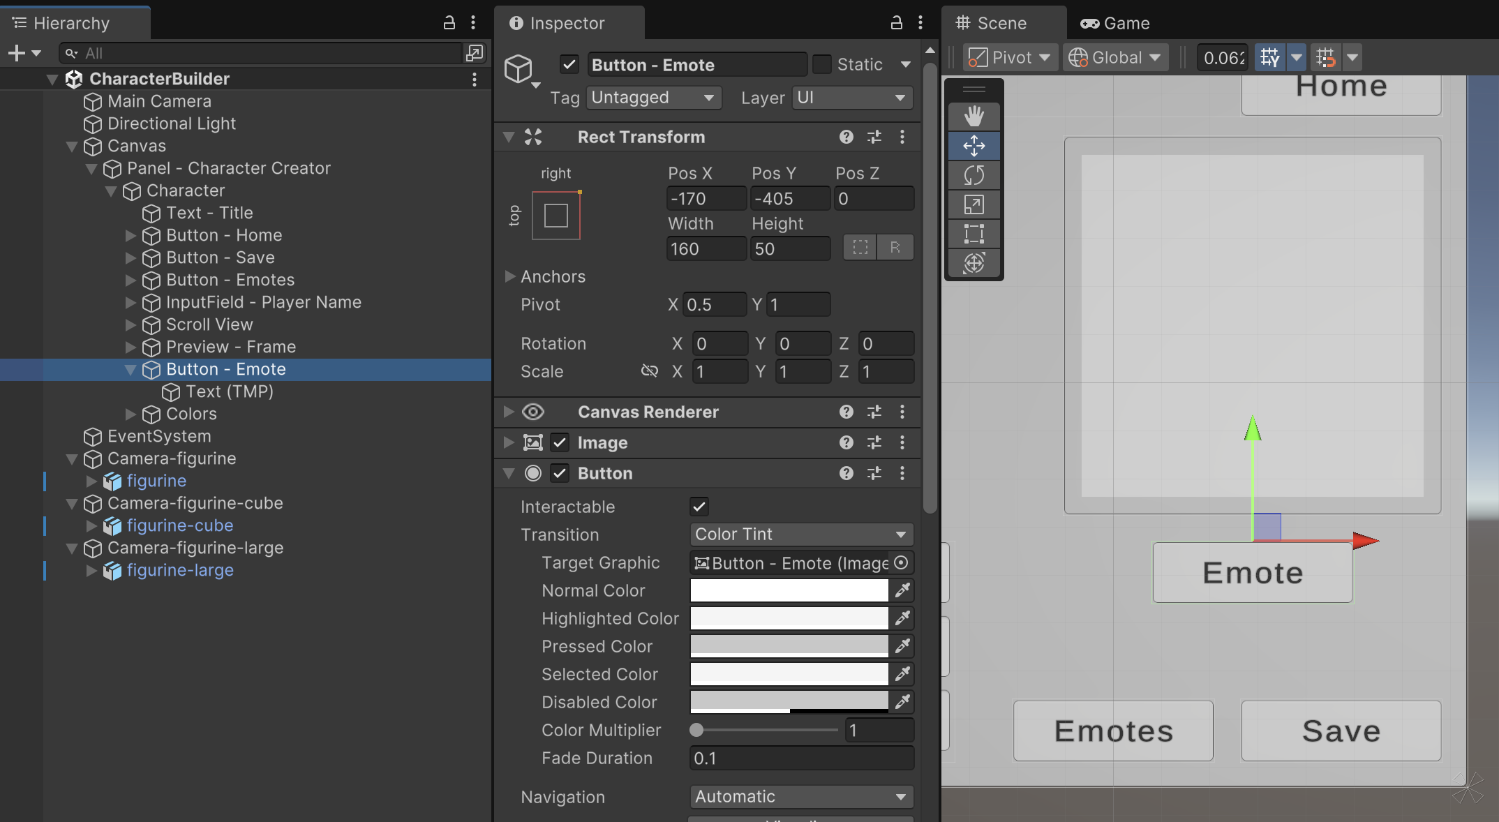Open Rect Transform help icon
Viewport: 1499px width, 822px height.
click(846, 137)
